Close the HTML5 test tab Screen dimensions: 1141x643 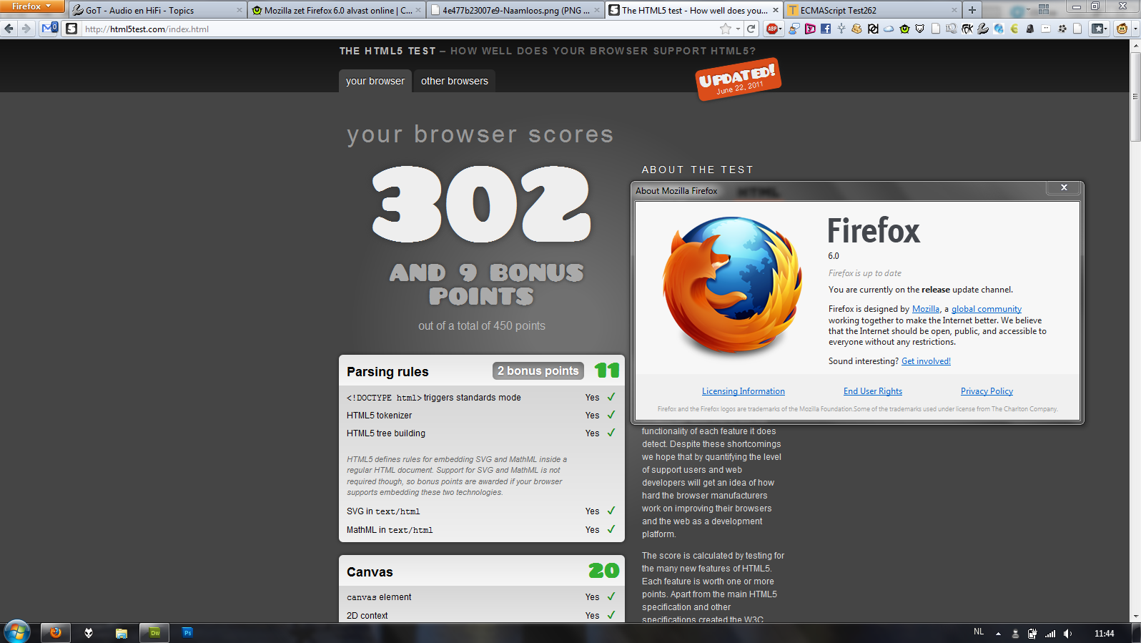(x=776, y=10)
